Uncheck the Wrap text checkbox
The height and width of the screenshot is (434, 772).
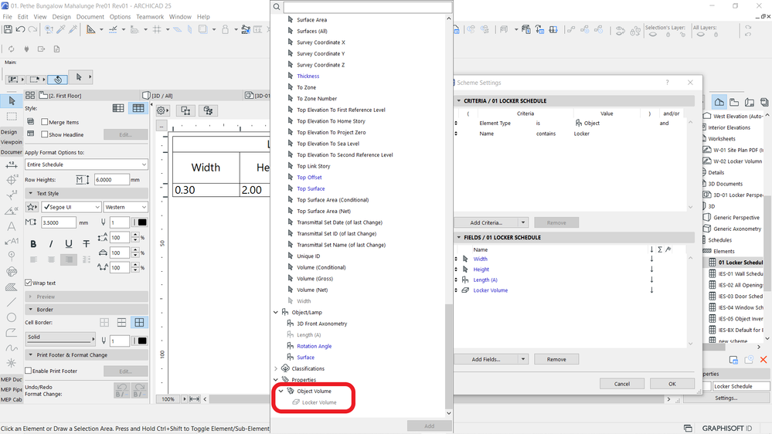click(28, 283)
